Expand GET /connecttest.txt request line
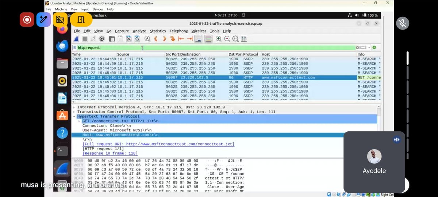 pyautogui.click(x=79, y=121)
